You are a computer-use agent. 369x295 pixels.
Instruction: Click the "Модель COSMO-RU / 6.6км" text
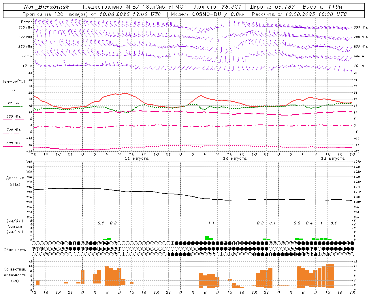pyautogui.click(x=208, y=14)
